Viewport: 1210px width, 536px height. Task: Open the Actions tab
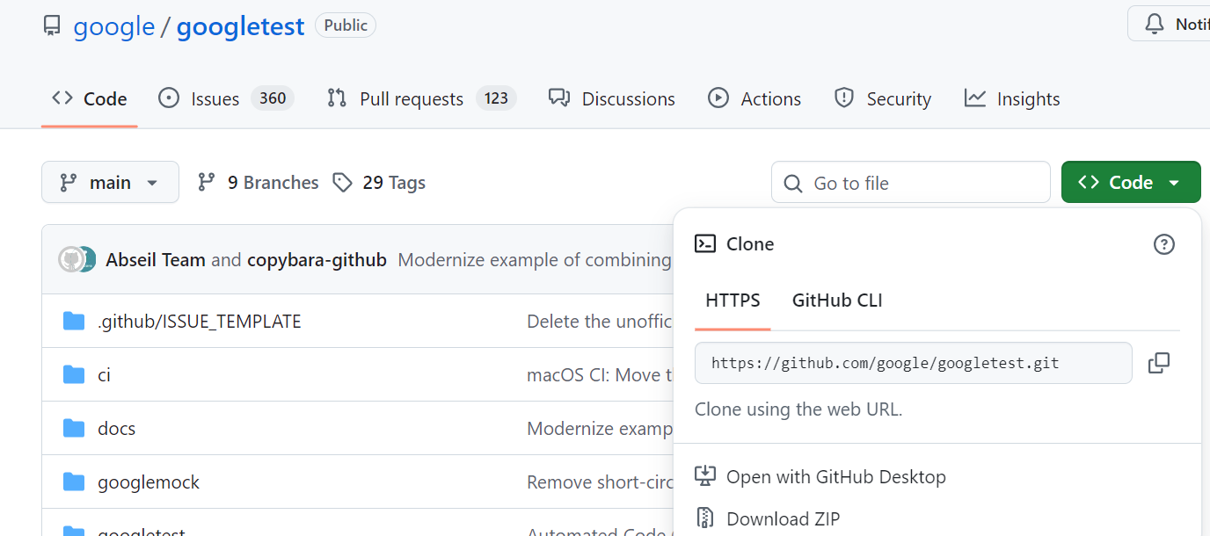tap(754, 99)
